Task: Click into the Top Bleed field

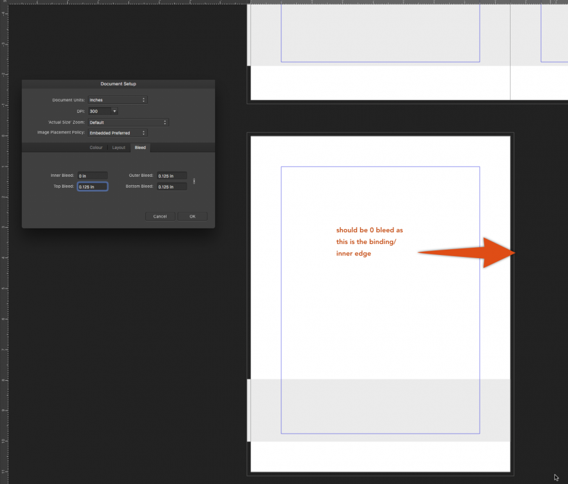Action: [x=92, y=187]
